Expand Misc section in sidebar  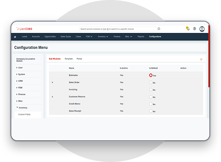28,101
